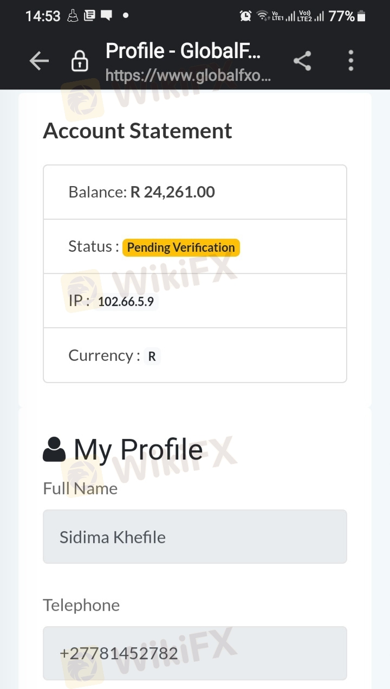Tap the message notification icon in status bar
Viewport: 390px width, 689px height.
coord(106,16)
